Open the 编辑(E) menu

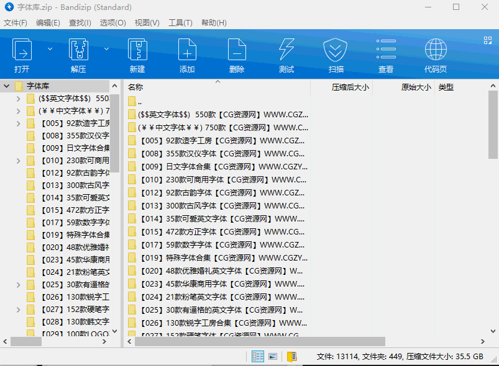pyautogui.click(x=48, y=23)
